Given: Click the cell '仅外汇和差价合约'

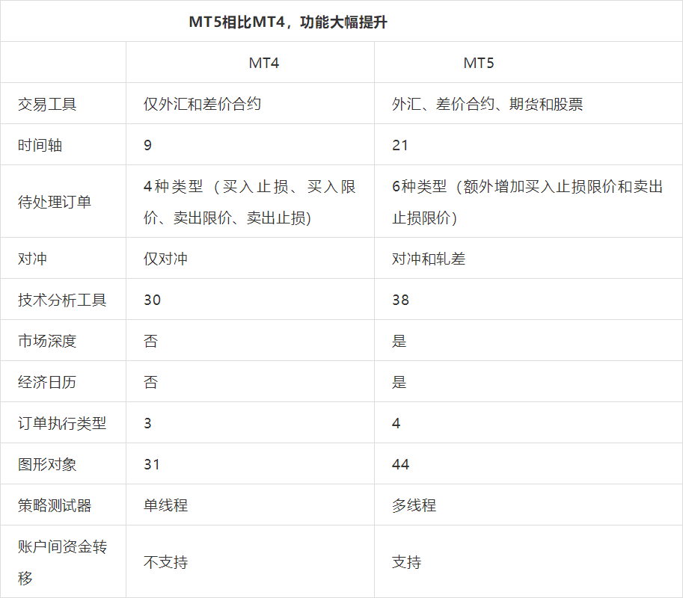Looking at the screenshot, I should click(x=202, y=104).
